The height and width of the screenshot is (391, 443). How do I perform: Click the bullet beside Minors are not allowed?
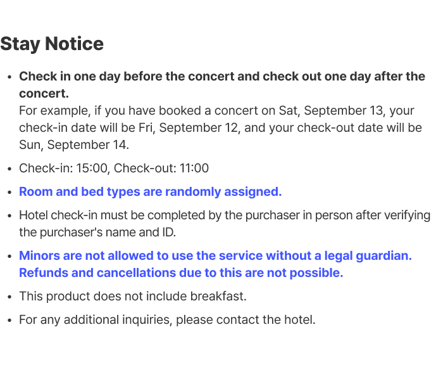coord(10,256)
